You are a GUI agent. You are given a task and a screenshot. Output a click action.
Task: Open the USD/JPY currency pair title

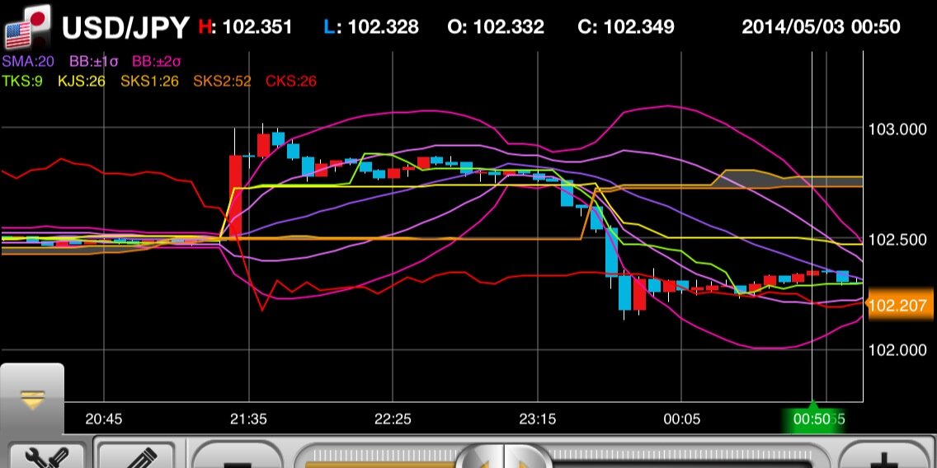pyautogui.click(x=125, y=27)
